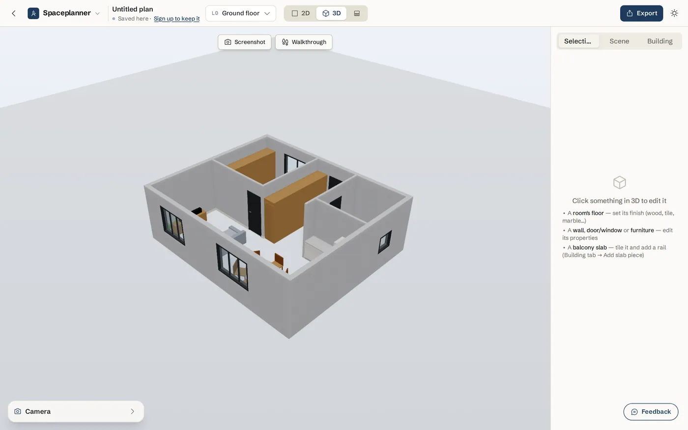Viewport: 688px width, 430px height.
Task: Click the Export button
Action: click(641, 13)
